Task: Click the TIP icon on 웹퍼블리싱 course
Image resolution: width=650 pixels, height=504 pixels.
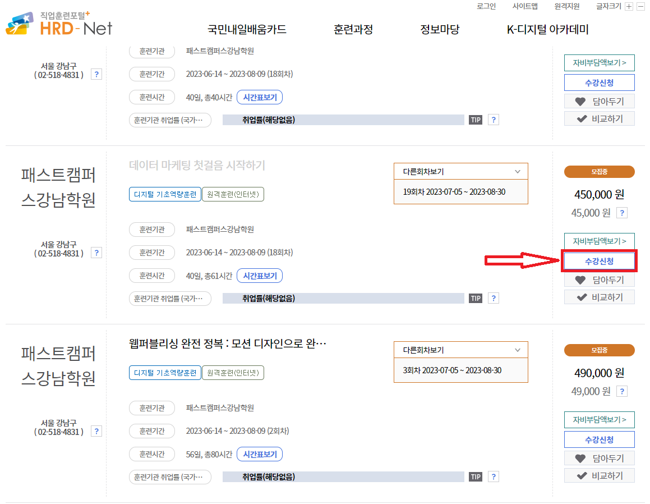Action: [x=475, y=476]
